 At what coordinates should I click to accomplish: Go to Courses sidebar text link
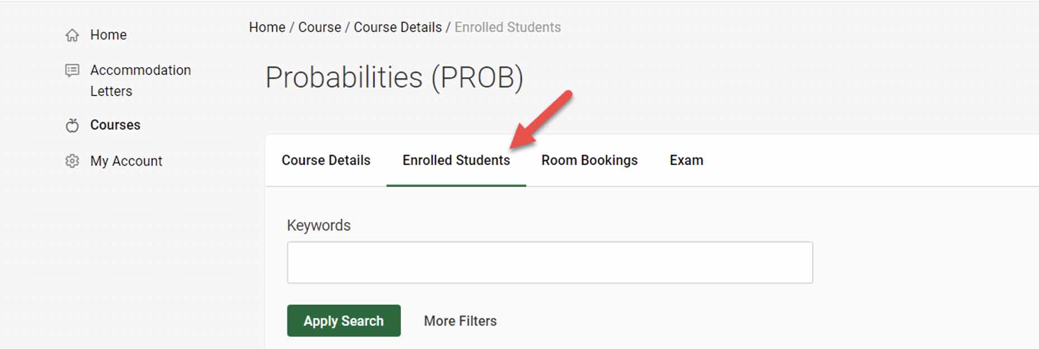click(x=115, y=125)
